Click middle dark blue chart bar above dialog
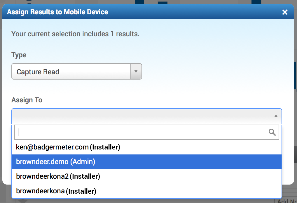The height and width of the screenshot is (203, 297). pyautogui.click(x=163, y=3)
